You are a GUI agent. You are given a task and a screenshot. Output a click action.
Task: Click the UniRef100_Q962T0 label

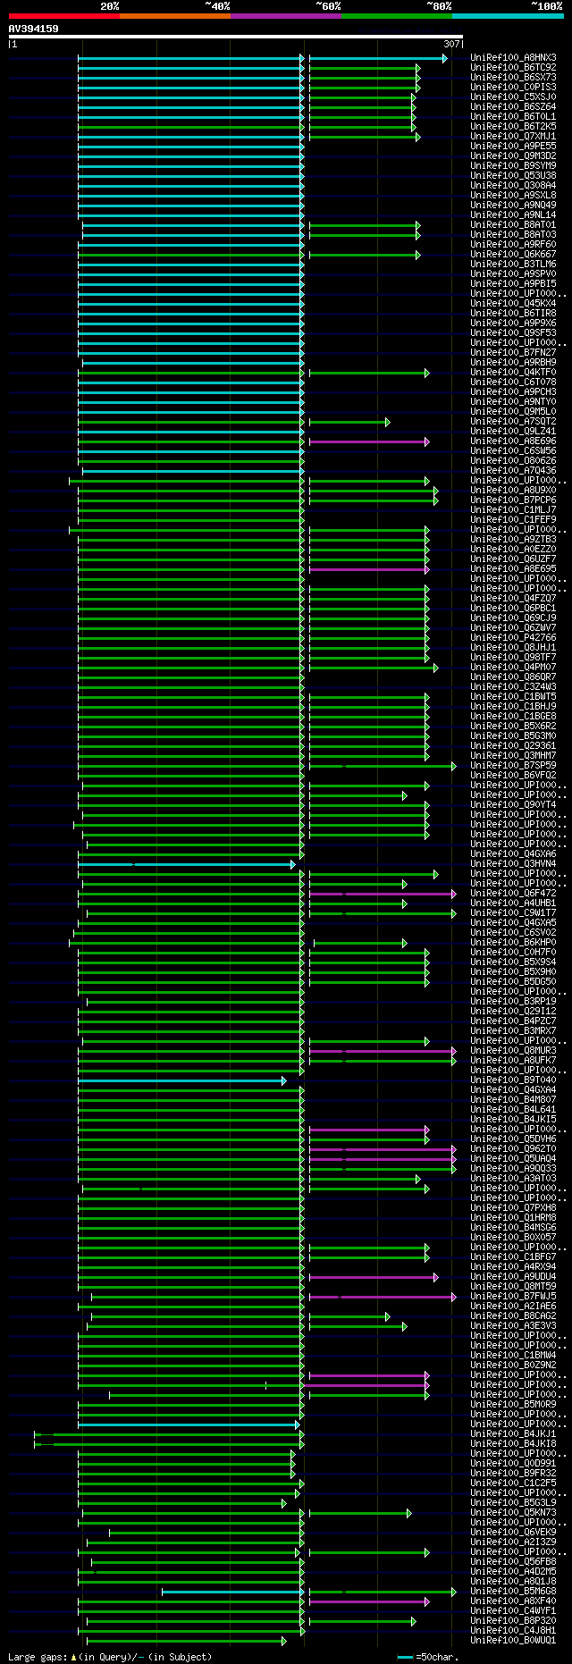coord(513,1149)
